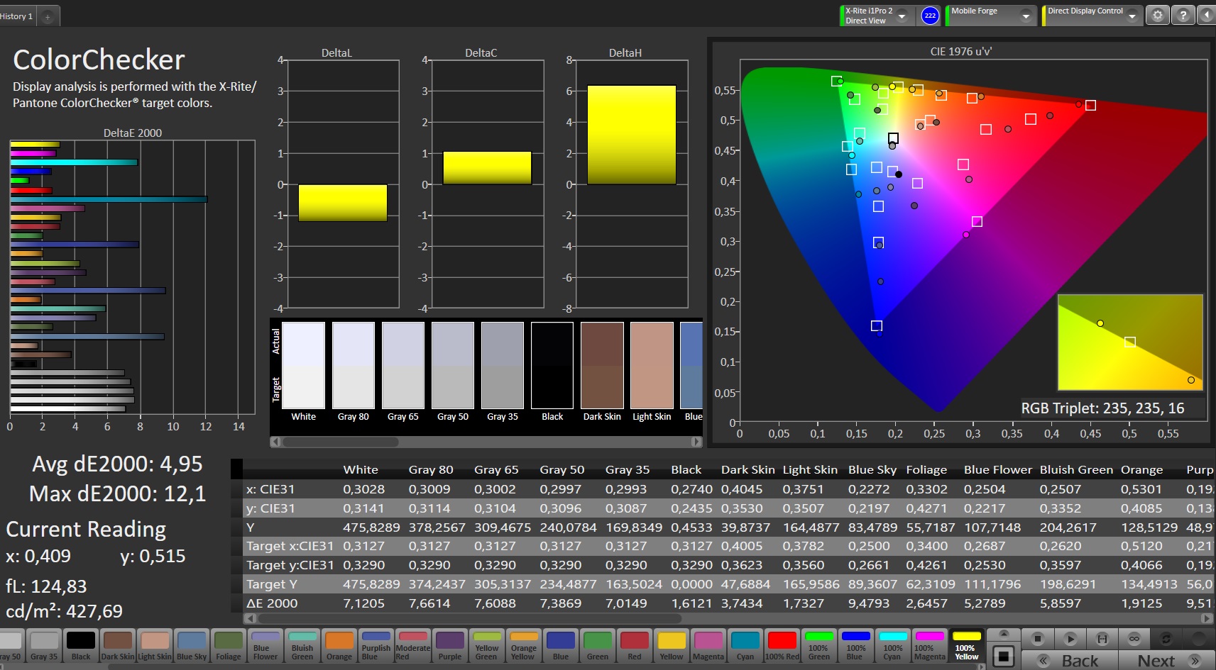Select the Orange color patch
The width and height of the screenshot is (1216, 670).
[x=339, y=646]
